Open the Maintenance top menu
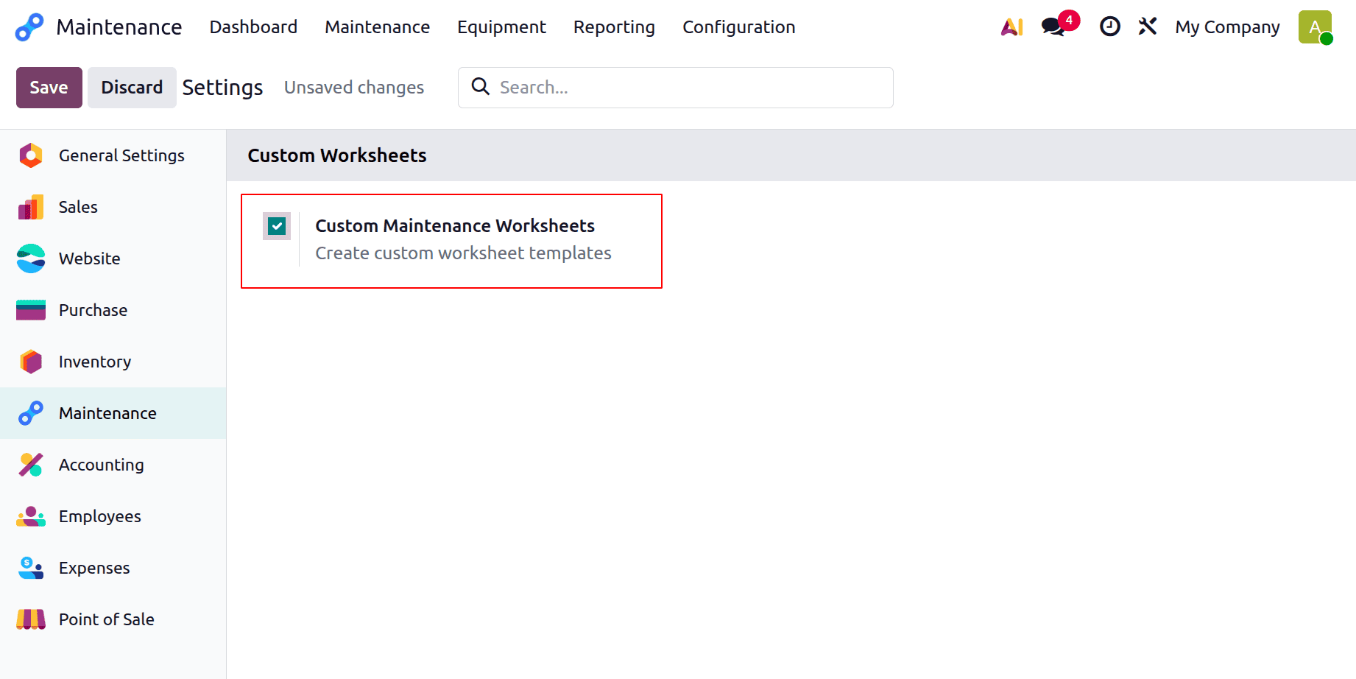Screen dimensions: 1356x679 click(378, 27)
